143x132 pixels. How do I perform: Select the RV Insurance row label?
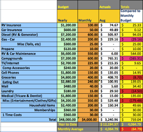29,25
